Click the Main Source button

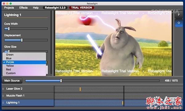click(12, 80)
